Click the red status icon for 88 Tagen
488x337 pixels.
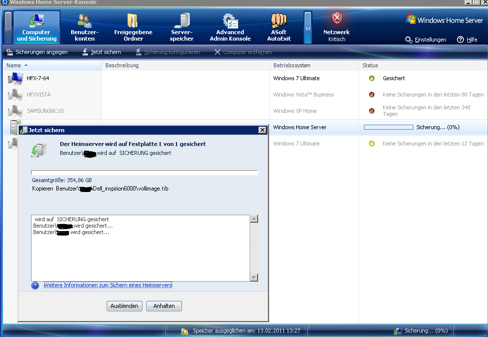(372, 95)
